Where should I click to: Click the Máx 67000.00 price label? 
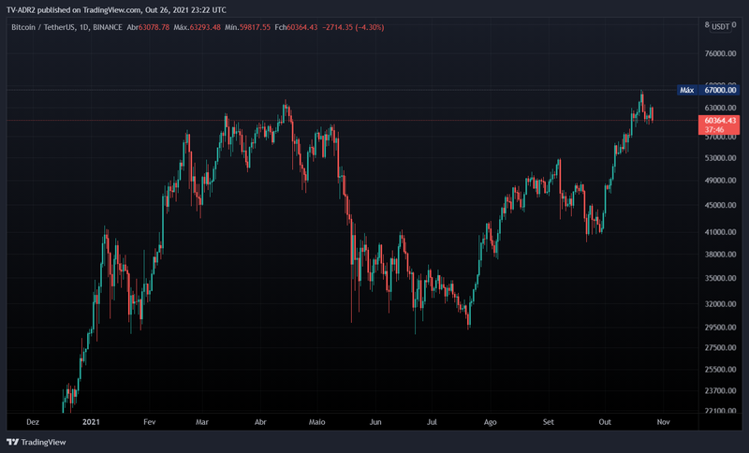[709, 90]
